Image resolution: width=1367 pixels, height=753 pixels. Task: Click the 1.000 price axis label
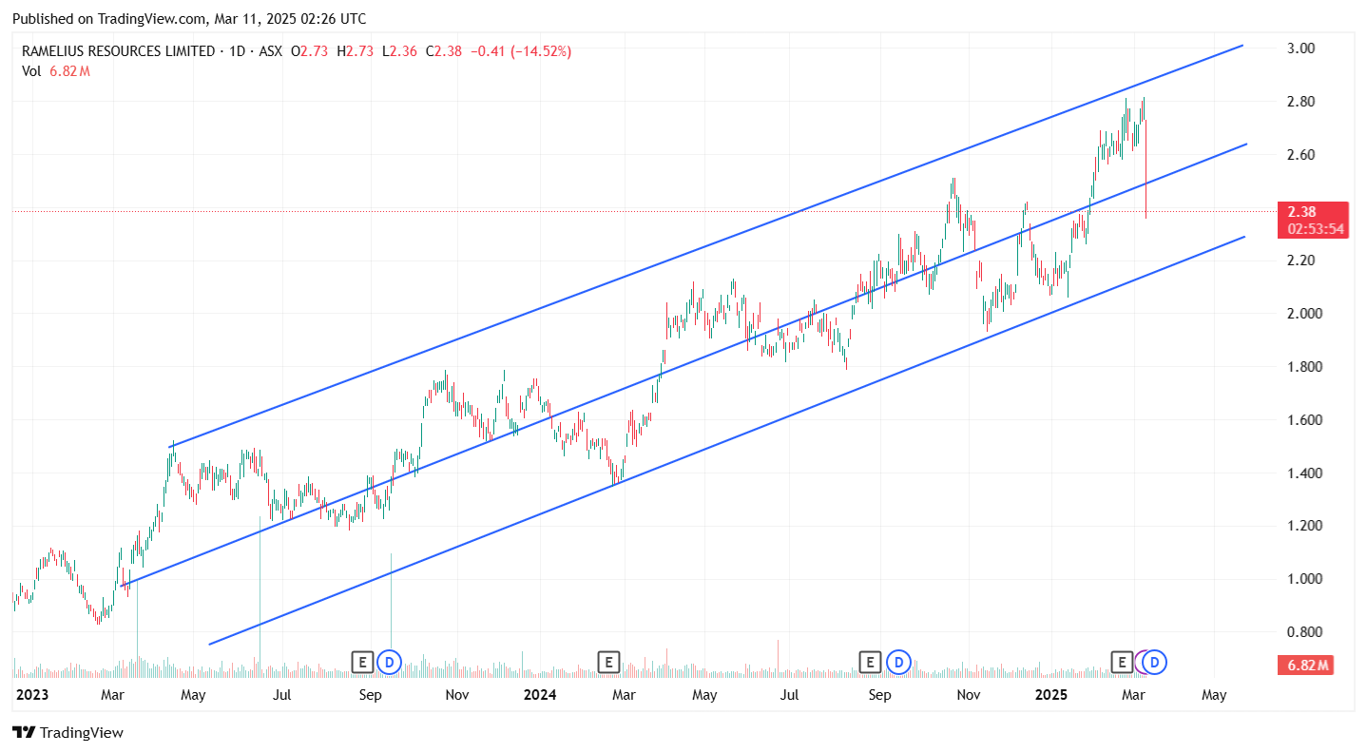click(1304, 578)
